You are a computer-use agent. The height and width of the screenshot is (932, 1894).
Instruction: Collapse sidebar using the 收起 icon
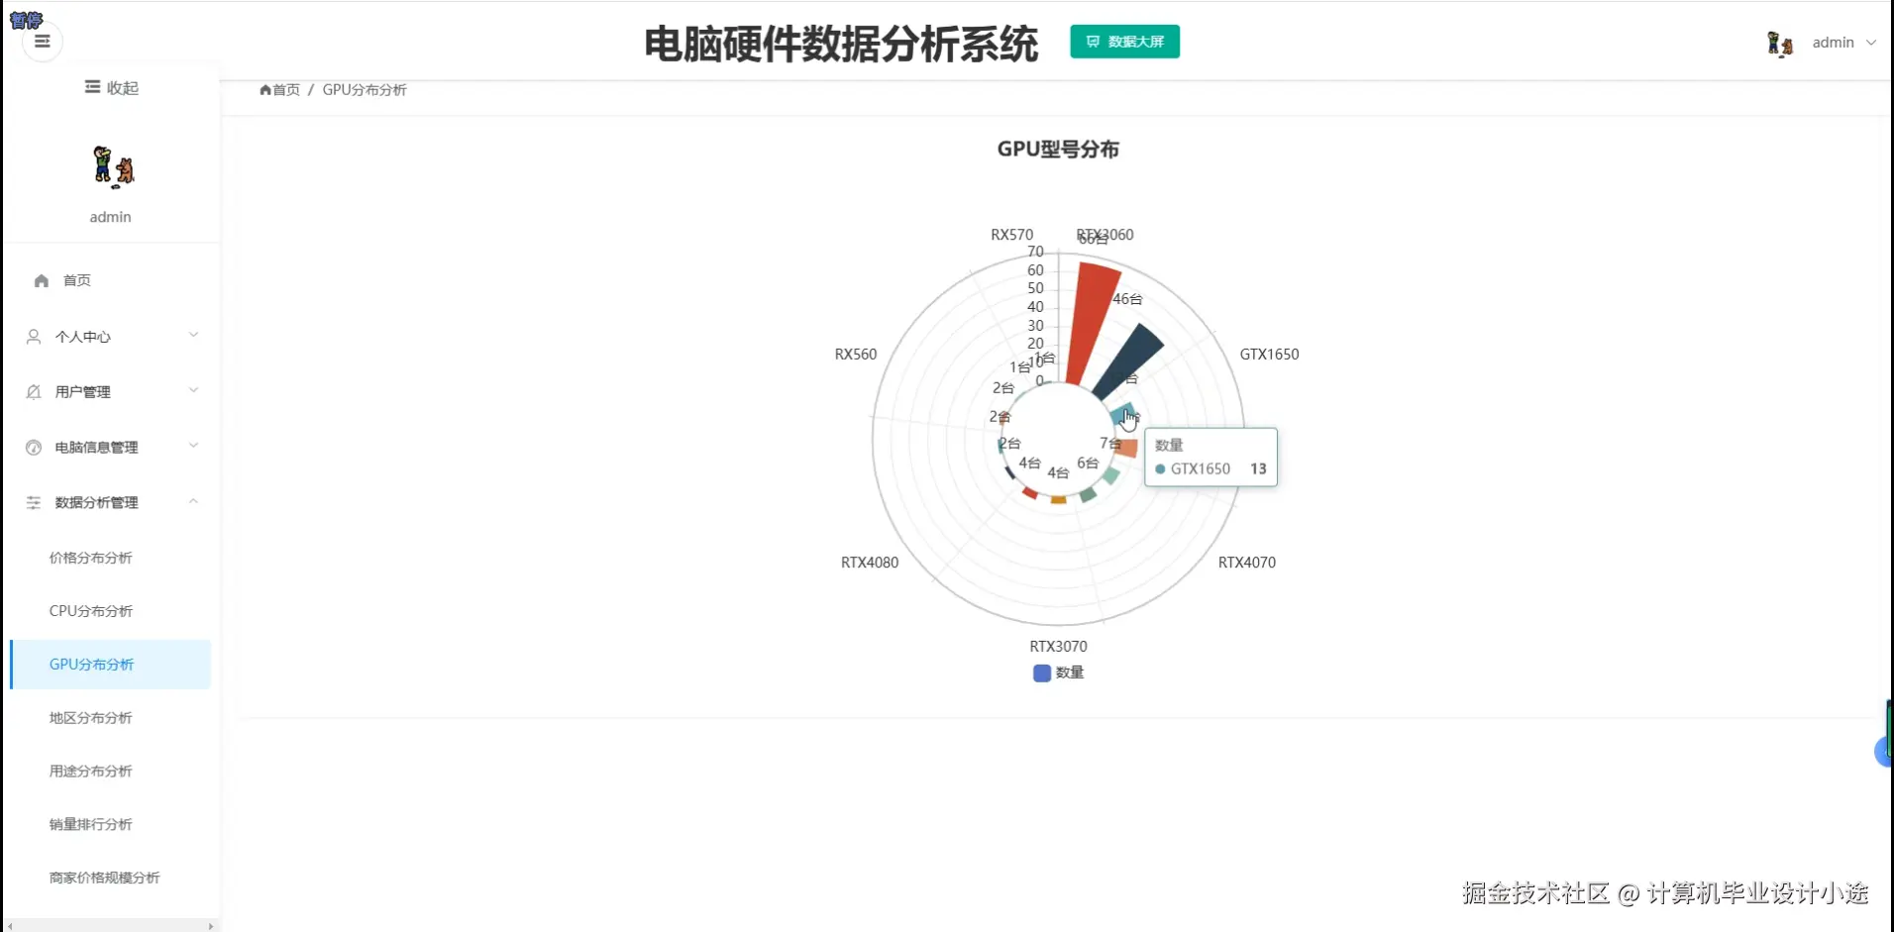[x=92, y=87]
